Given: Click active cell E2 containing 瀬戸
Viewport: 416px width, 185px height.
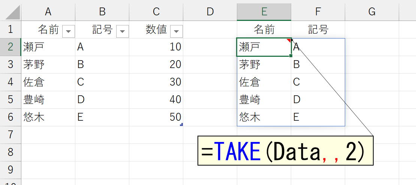Looking at the screenshot, I should (264, 47).
